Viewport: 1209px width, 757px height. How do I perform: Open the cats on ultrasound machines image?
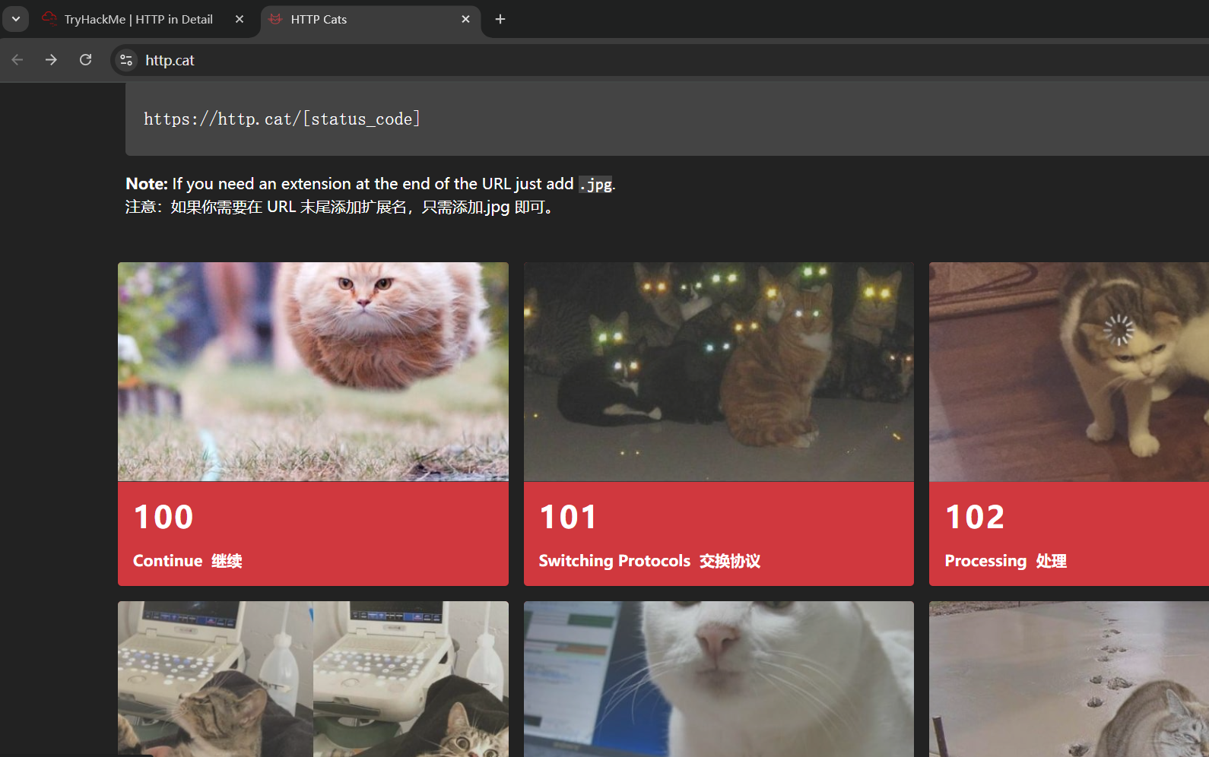(x=313, y=679)
